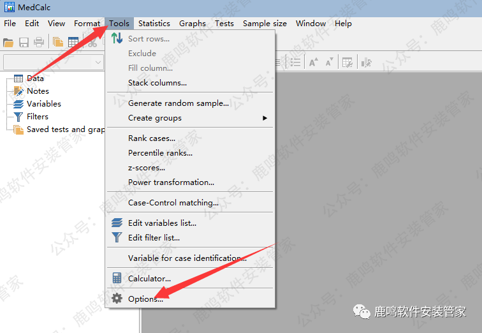Click the Edit filter list funnel icon
Screen dimensions: 482x333
tap(117, 237)
